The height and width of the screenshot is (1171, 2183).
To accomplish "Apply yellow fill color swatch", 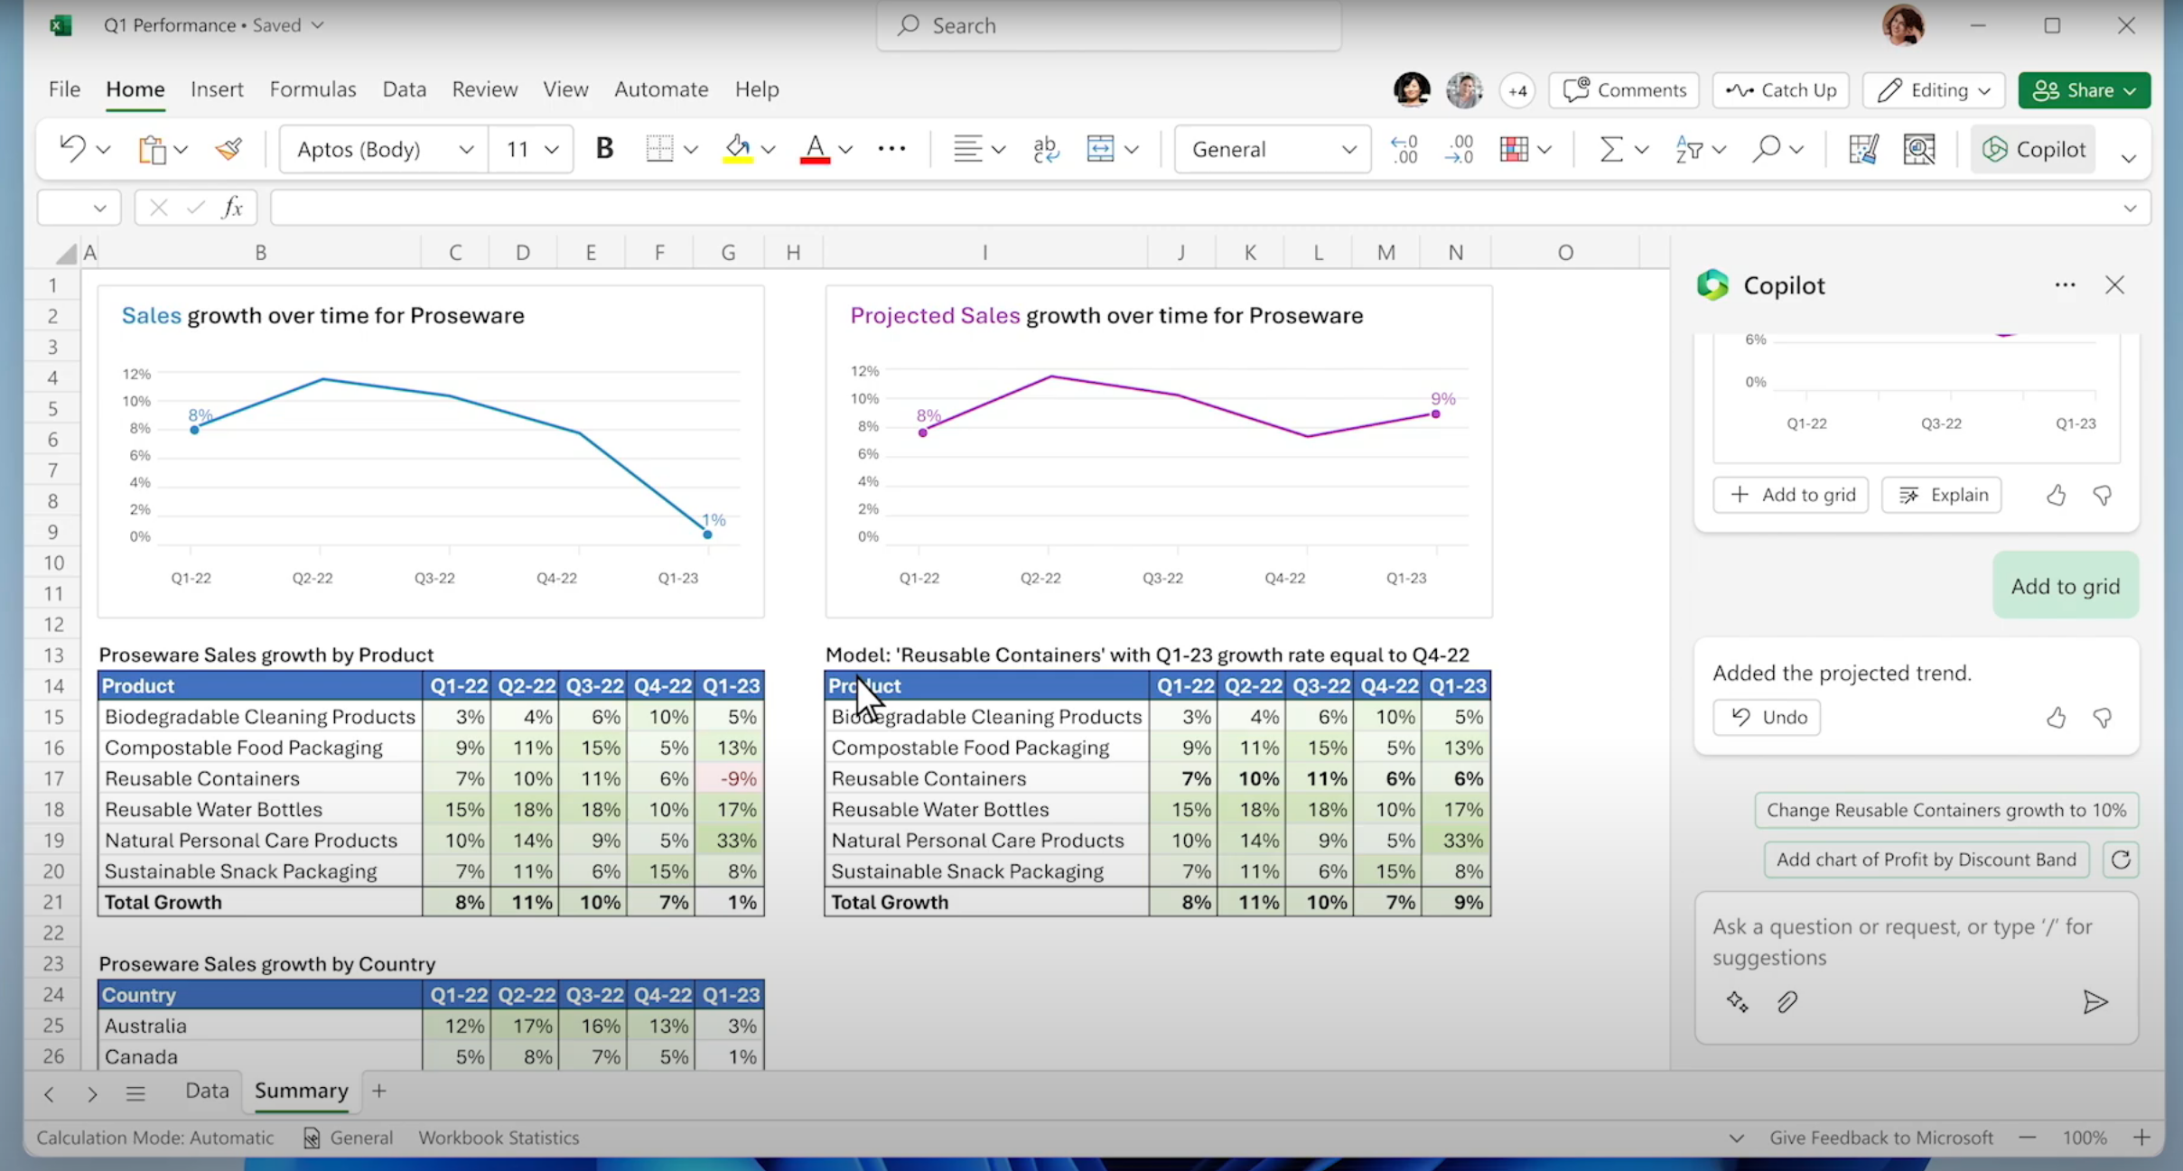I will pyautogui.click(x=738, y=149).
